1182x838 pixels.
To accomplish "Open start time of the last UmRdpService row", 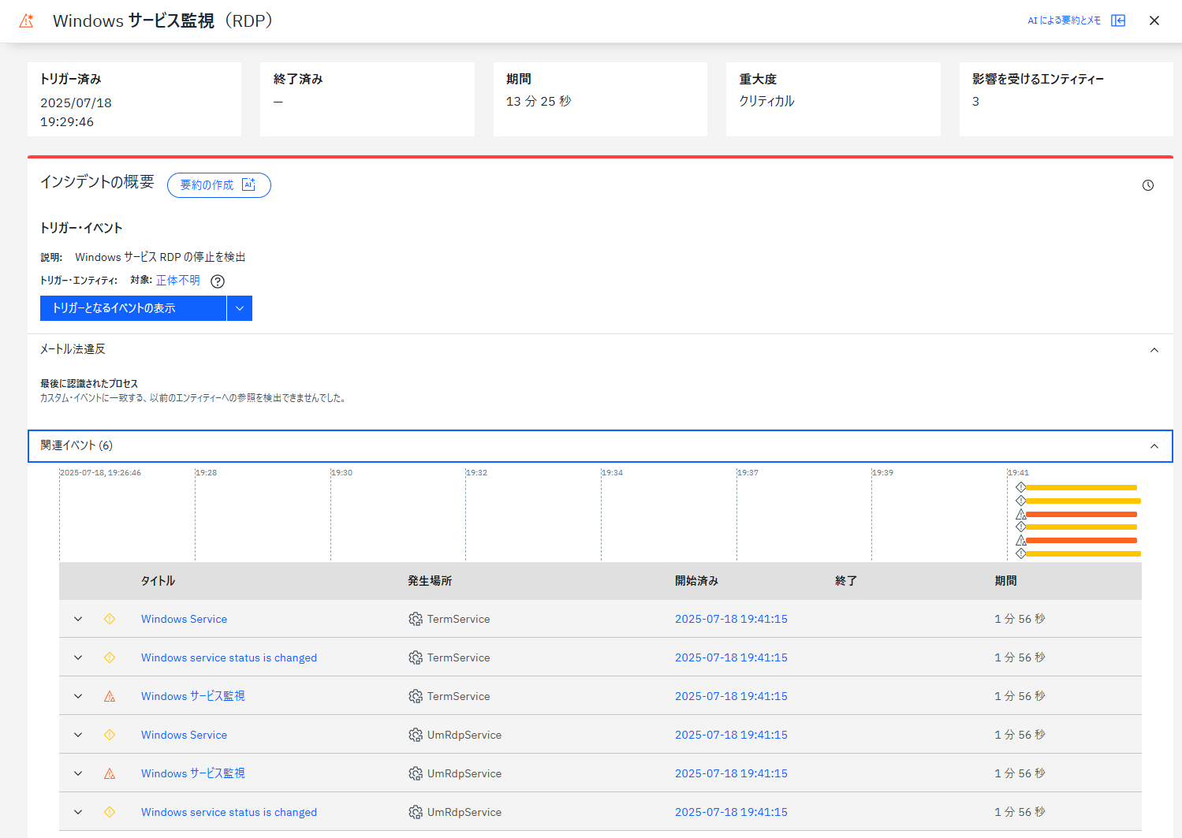I will tap(731, 812).
